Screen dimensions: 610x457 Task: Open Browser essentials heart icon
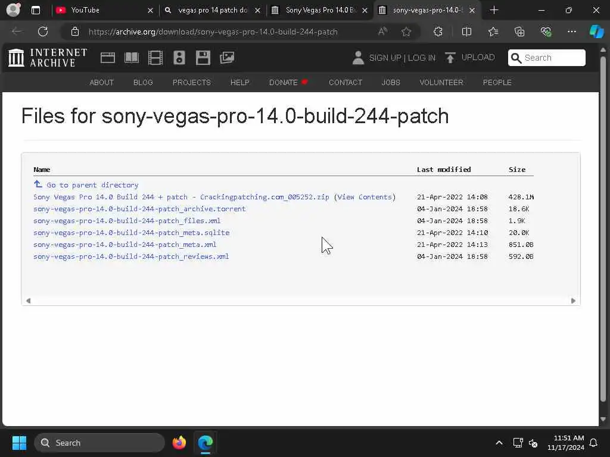click(x=546, y=32)
